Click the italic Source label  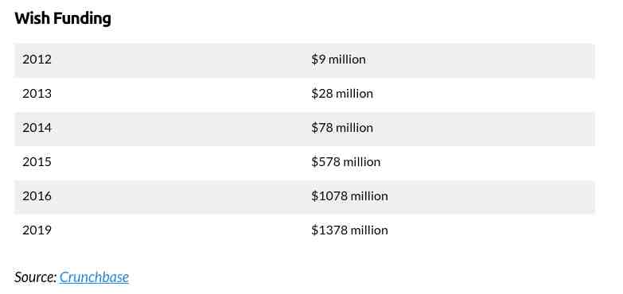(x=36, y=277)
